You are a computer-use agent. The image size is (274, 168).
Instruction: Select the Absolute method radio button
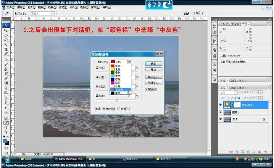(119, 109)
